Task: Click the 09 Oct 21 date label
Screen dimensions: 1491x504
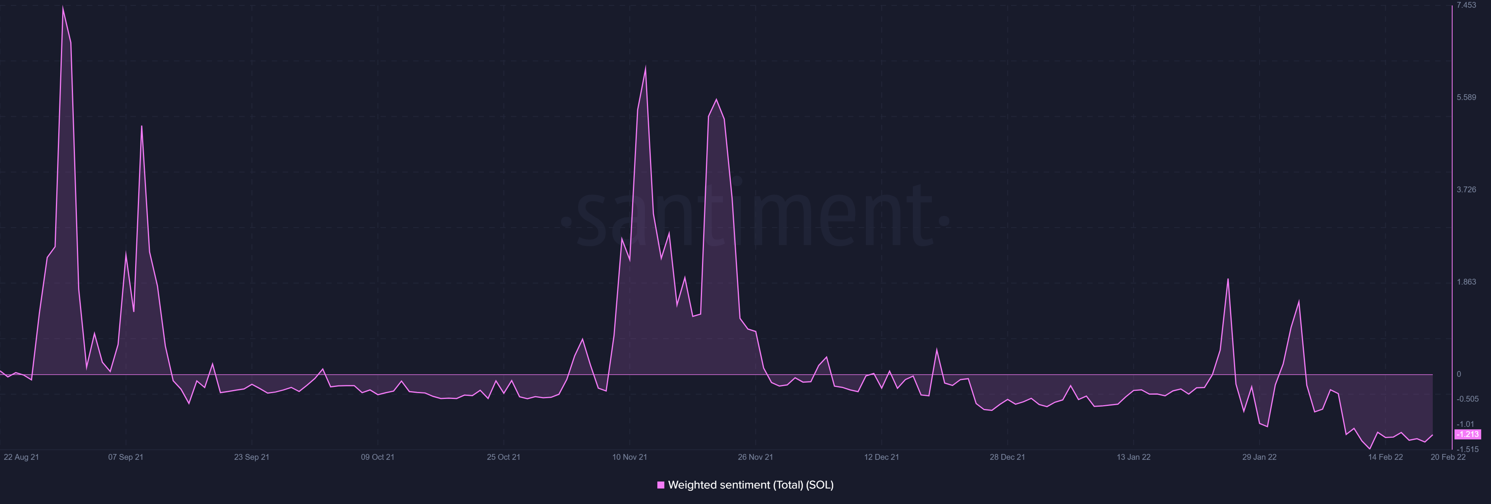Action: tap(377, 457)
